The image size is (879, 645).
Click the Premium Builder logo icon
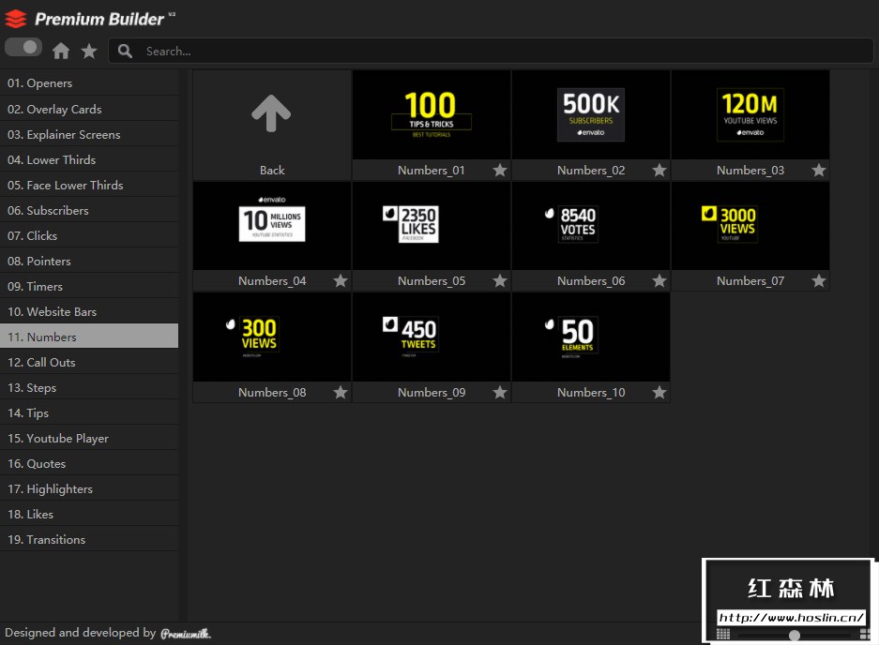(x=16, y=19)
